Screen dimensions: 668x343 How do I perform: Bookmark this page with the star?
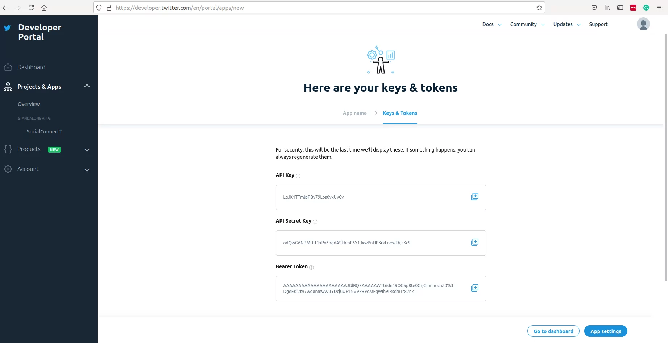click(539, 8)
